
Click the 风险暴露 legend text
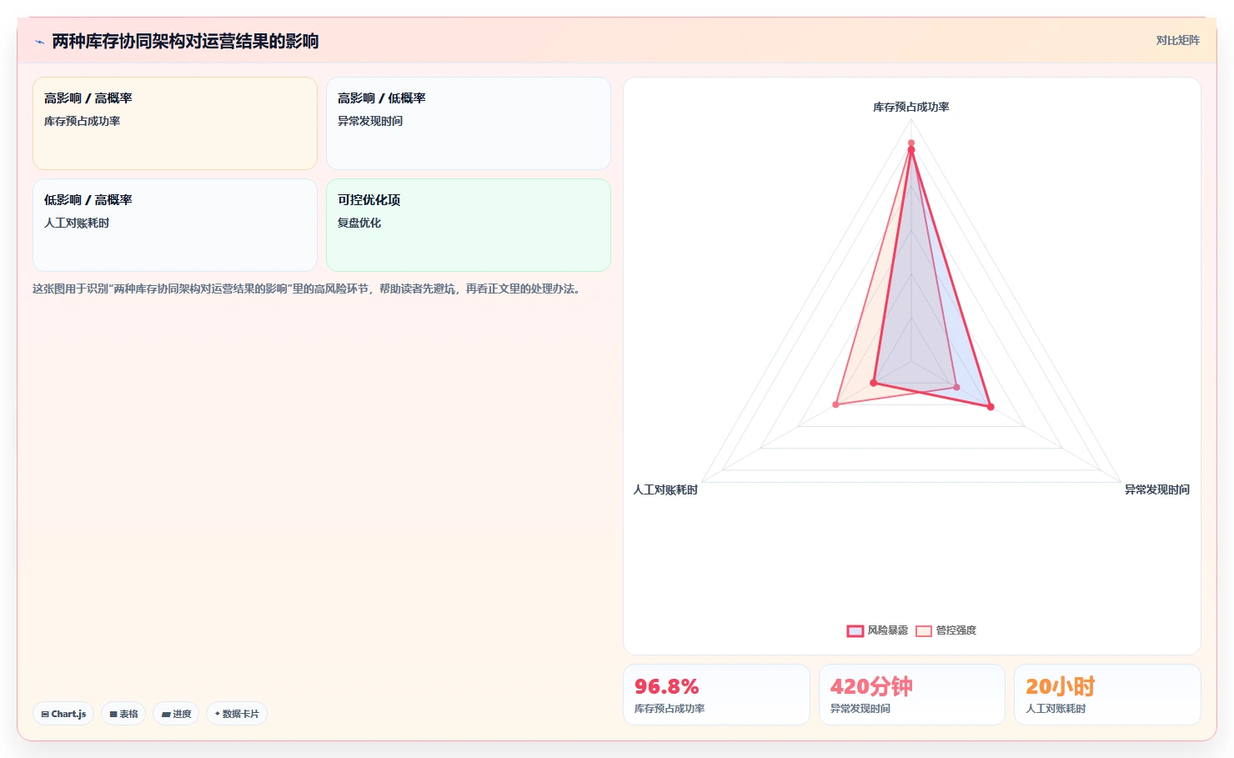[x=887, y=630]
